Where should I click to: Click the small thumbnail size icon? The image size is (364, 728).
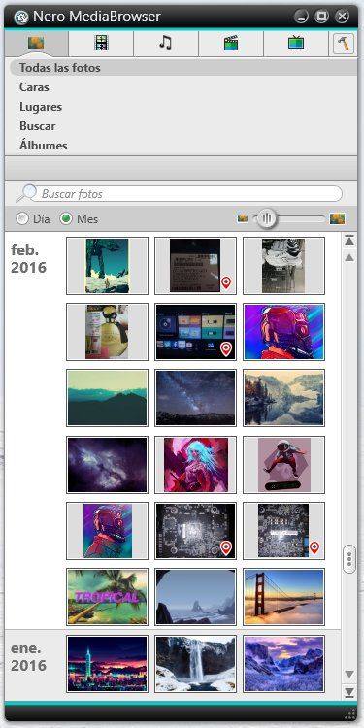coord(243,218)
